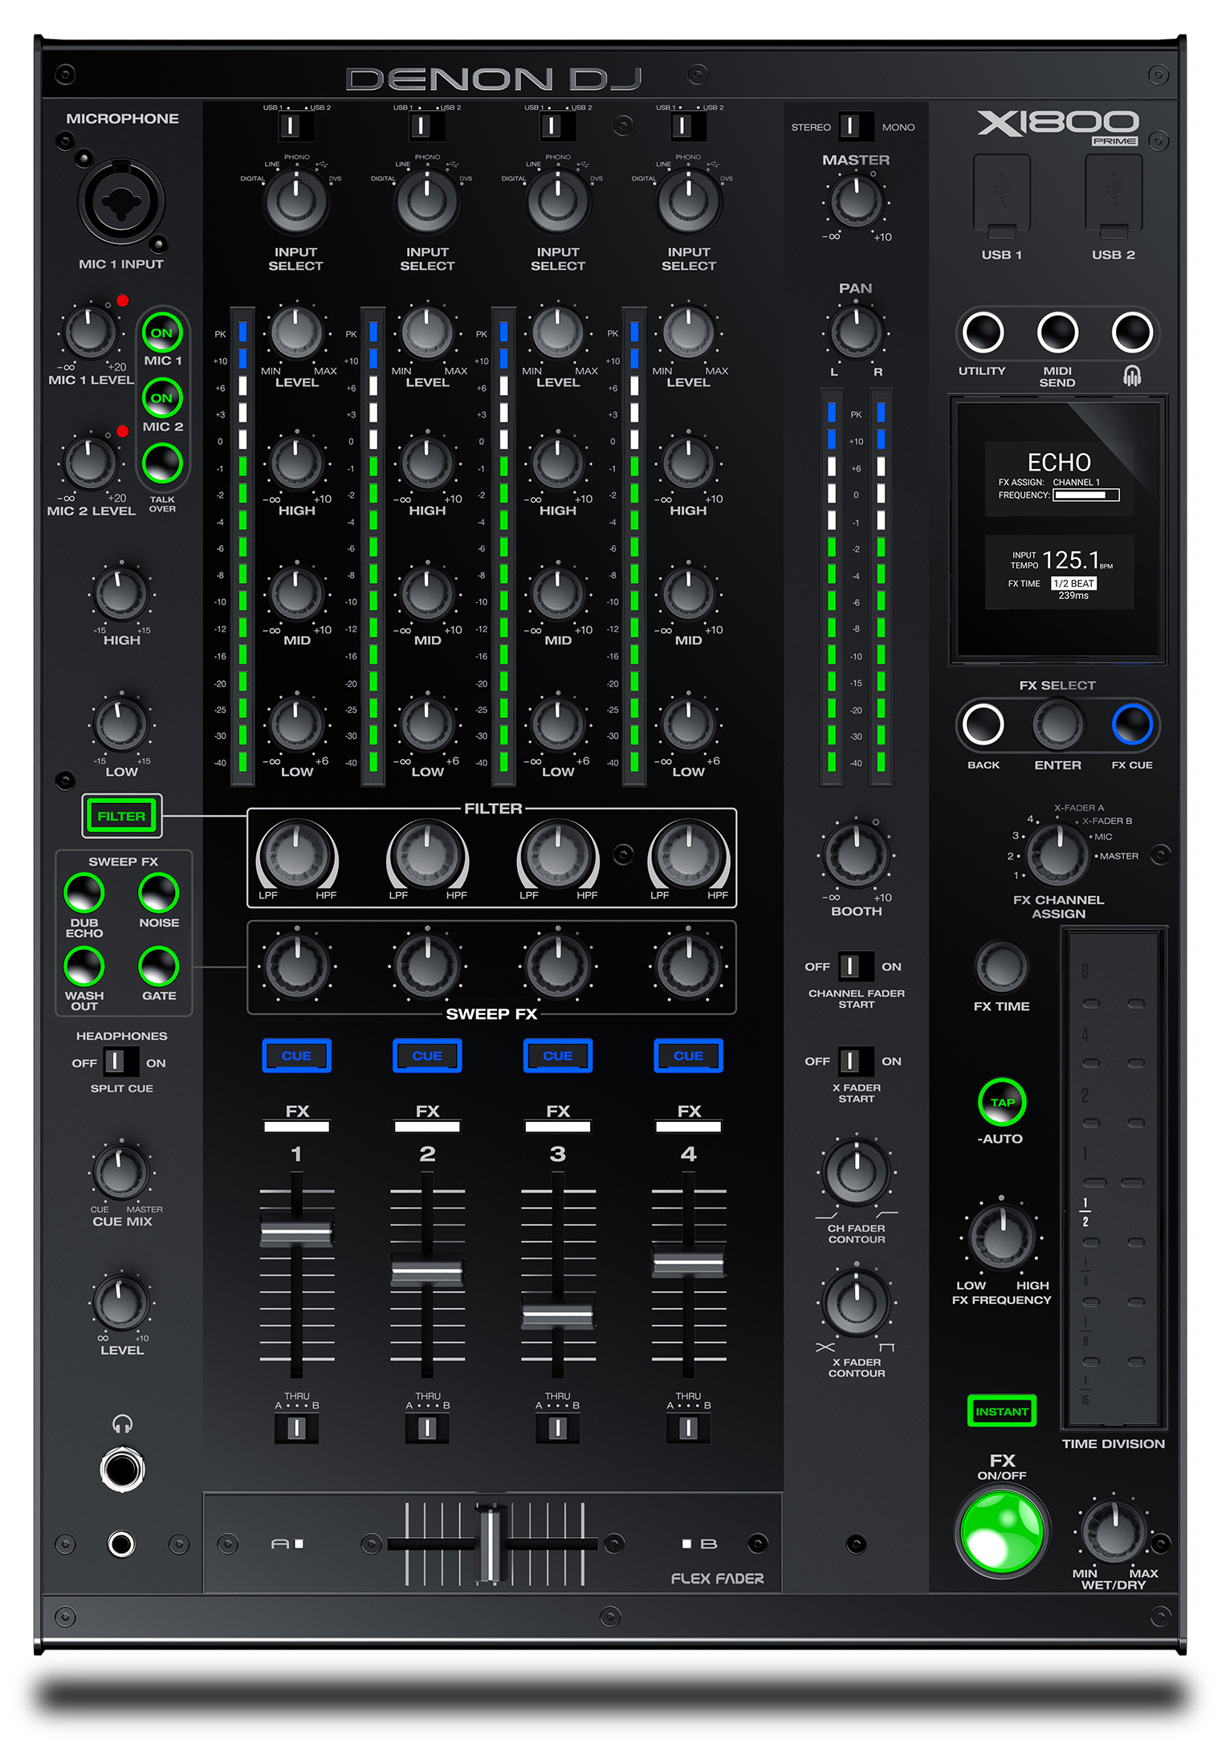Screen dimensions: 1226x1749
Task: Click the FX Channel Assign selector knob
Action: tap(1058, 854)
